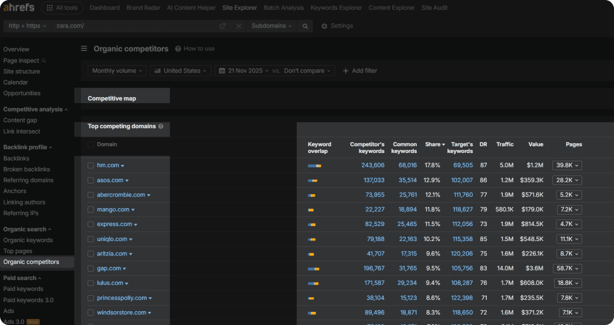This screenshot has width=614, height=325.
Task: Open the princesspolly.com domain link
Action: [x=122, y=298]
